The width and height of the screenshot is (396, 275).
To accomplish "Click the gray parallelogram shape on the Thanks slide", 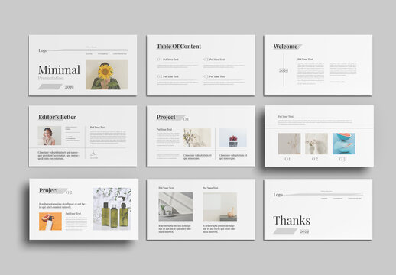I will point(285,231).
